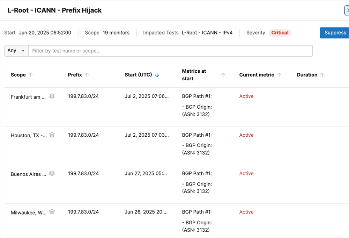
Task: Sort by Scope column arrow
Action: (30, 75)
